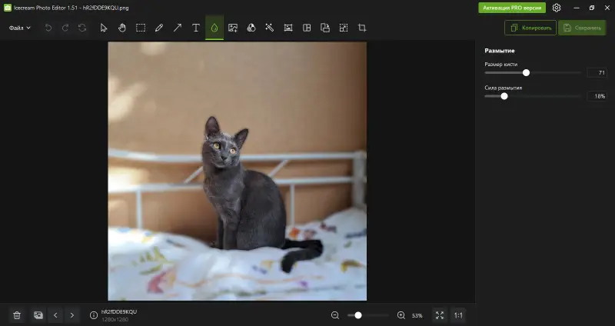Select the Text tool
The height and width of the screenshot is (326, 615).
click(x=196, y=28)
